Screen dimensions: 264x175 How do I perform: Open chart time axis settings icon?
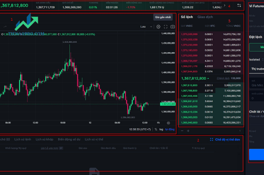click(x=168, y=123)
